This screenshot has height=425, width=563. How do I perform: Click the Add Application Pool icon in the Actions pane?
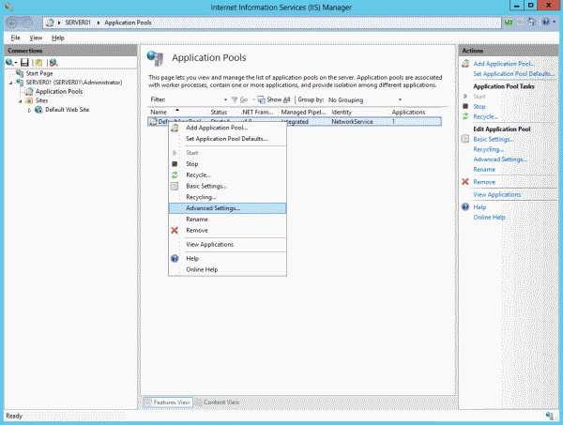click(x=465, y=64)
